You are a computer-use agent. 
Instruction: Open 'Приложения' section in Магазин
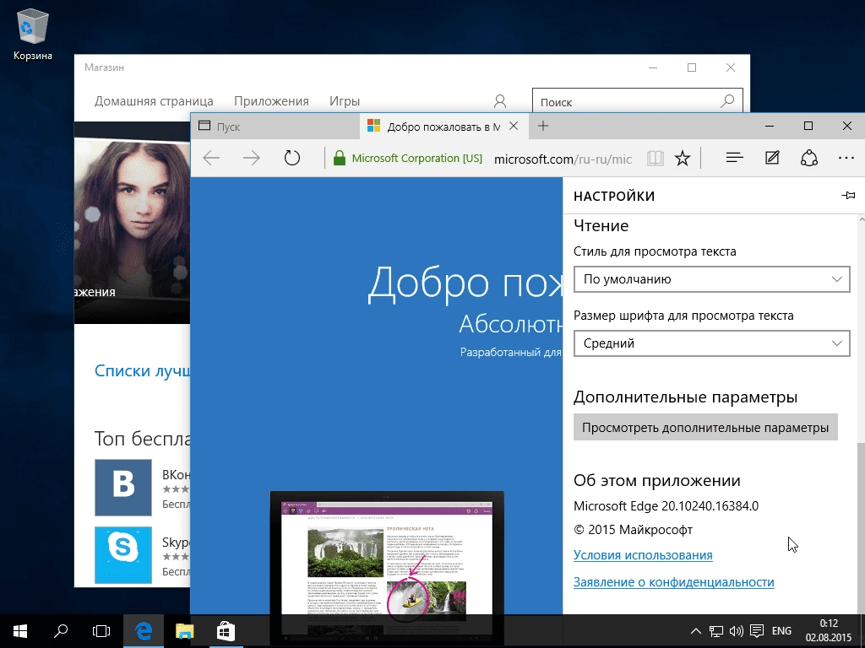pyautogui.click(x=271, y=101)
